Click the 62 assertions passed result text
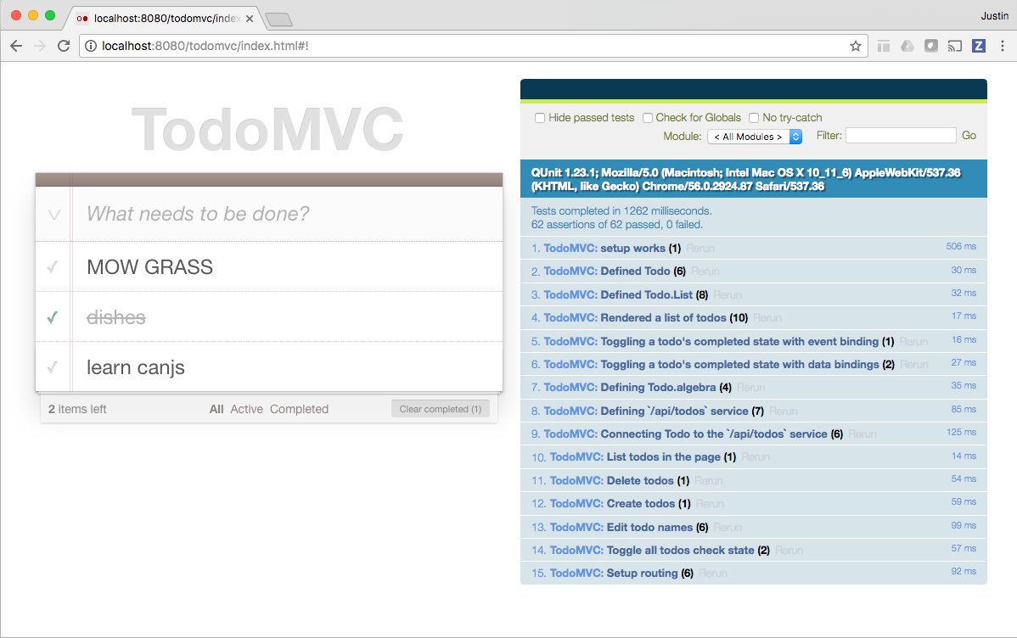This screenshot has width=1017, height=638. 617,224
